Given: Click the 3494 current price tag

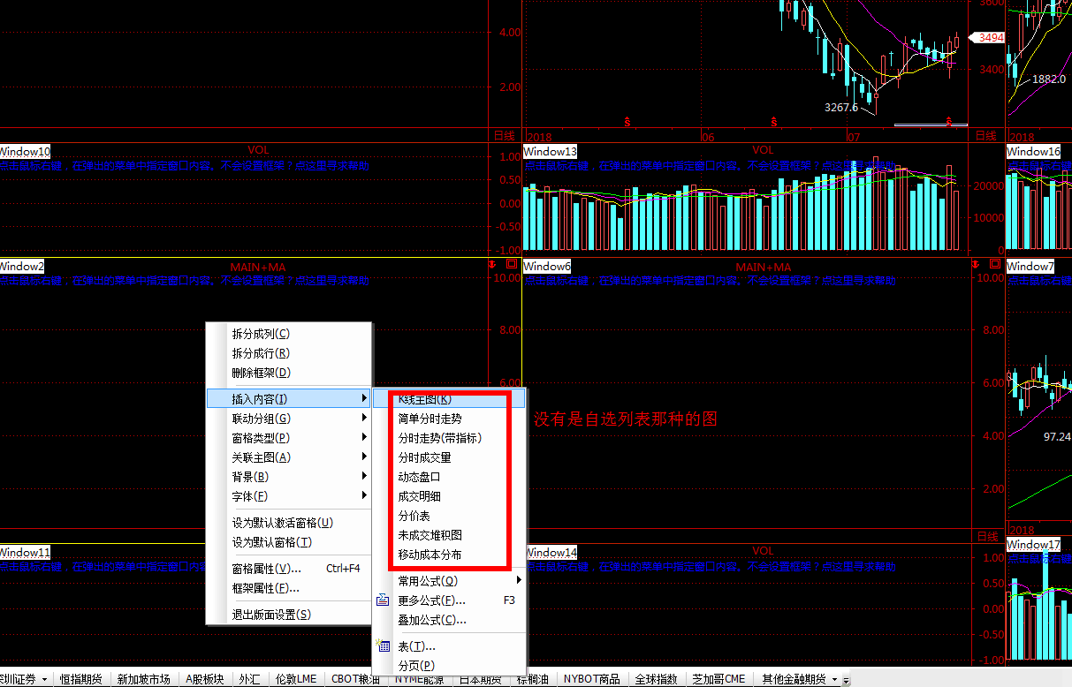Looking at the screenshot, I should pos(989,37).
